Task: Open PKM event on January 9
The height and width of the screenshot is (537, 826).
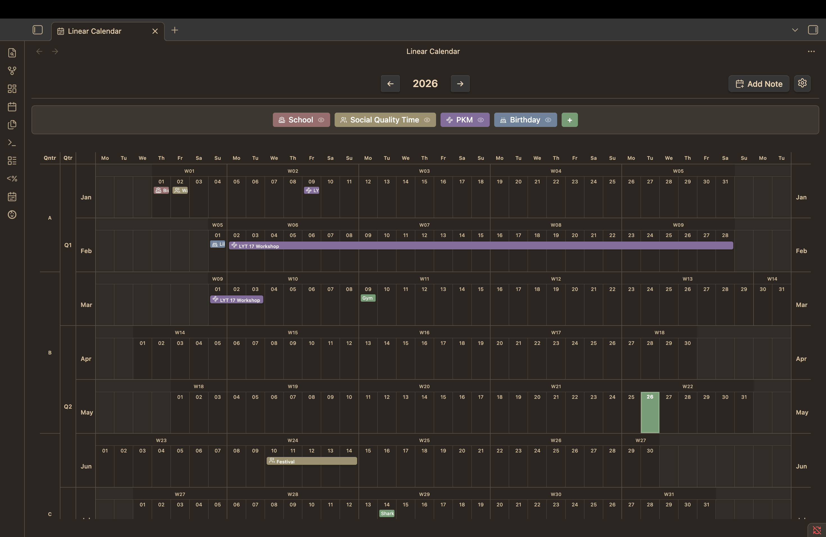Action: [x=312, y=190]
